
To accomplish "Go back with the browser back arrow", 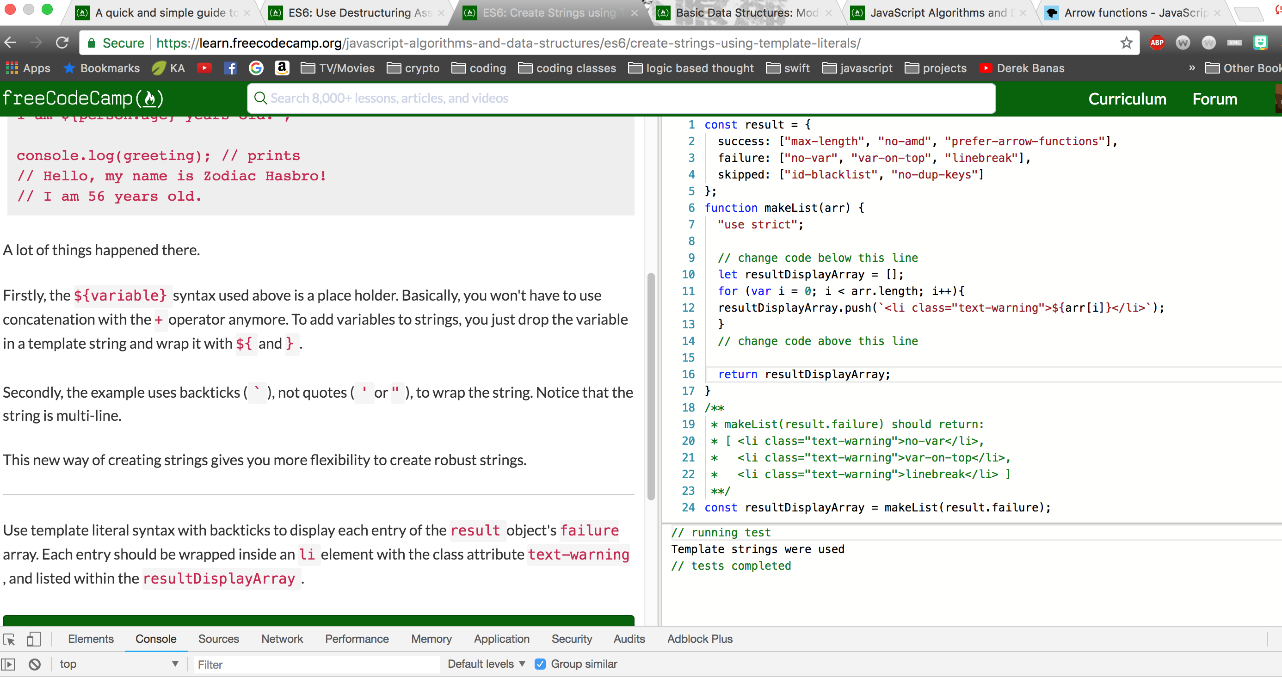I will [x=11, y=43].
